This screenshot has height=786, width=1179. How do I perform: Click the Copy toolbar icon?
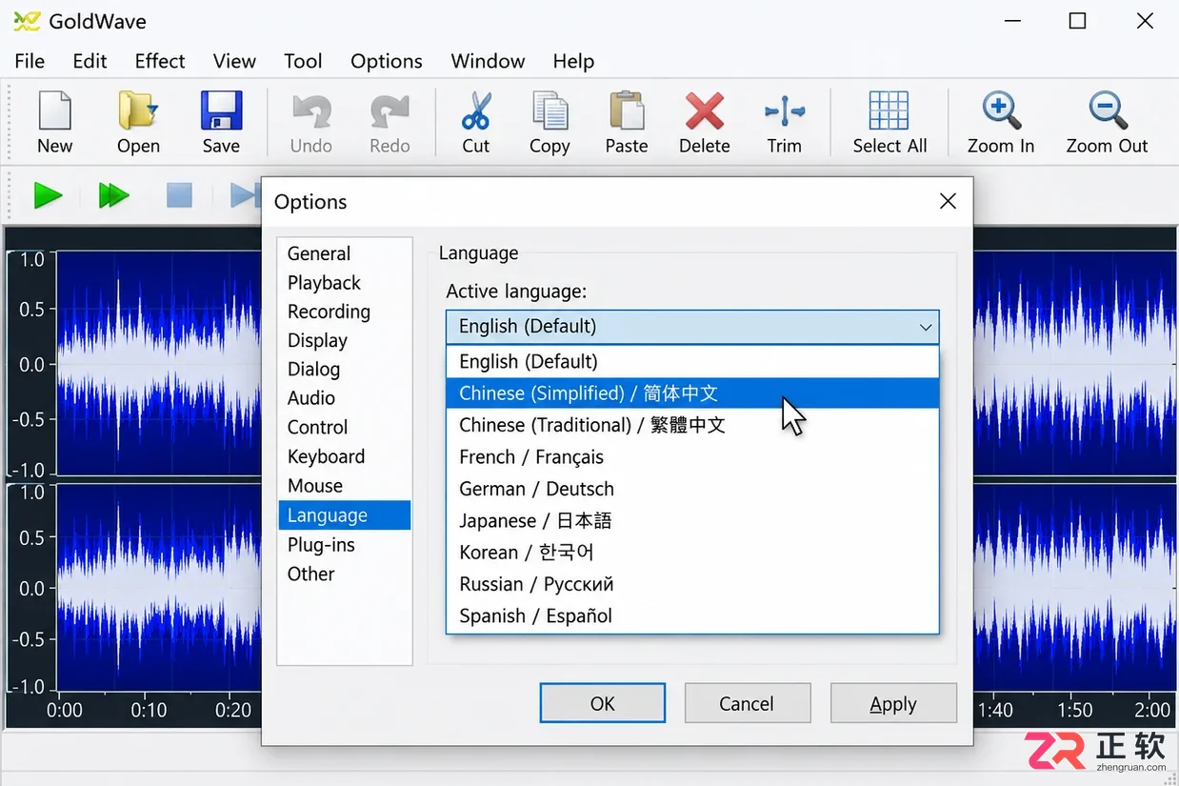click(x=550, y=111)
